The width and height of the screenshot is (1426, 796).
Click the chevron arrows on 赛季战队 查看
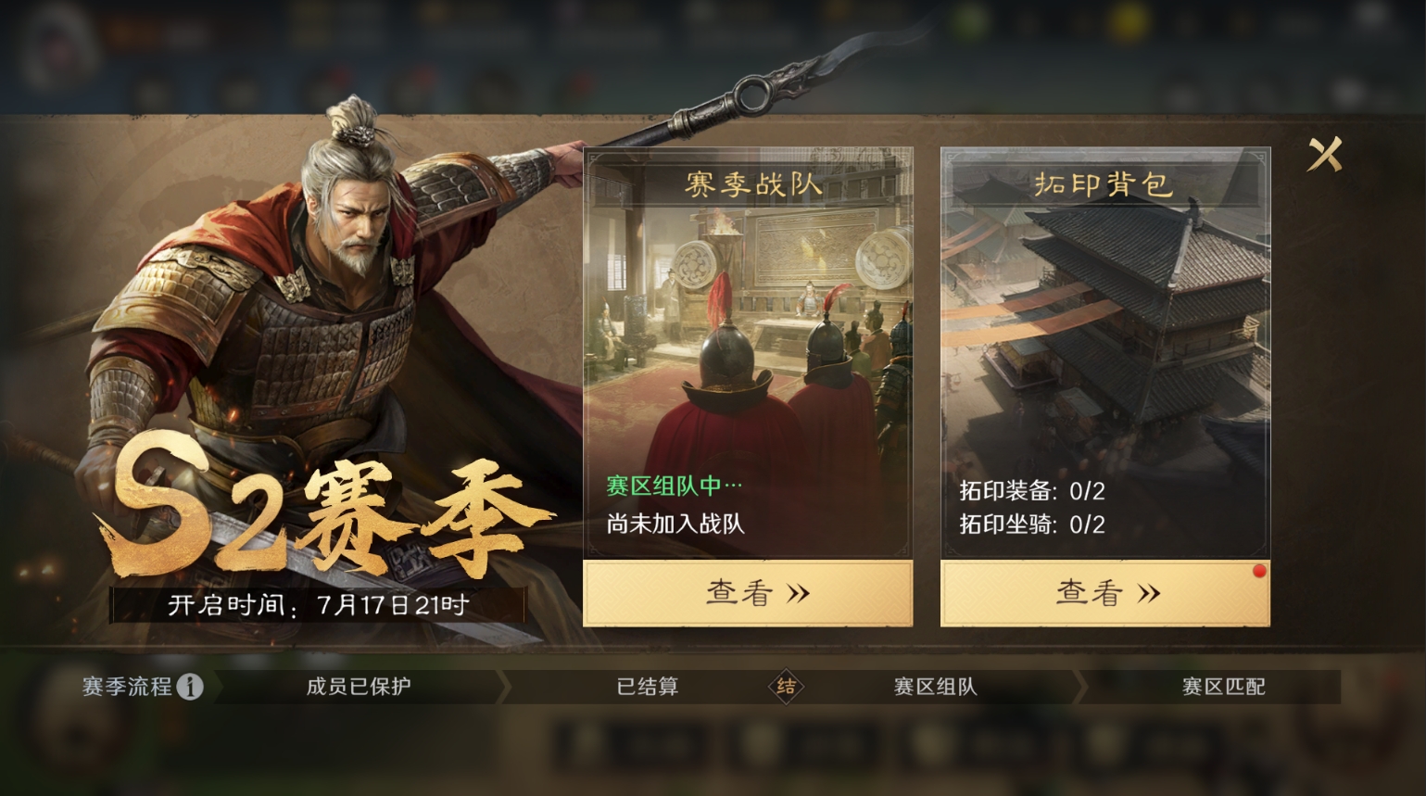point(798,594)
